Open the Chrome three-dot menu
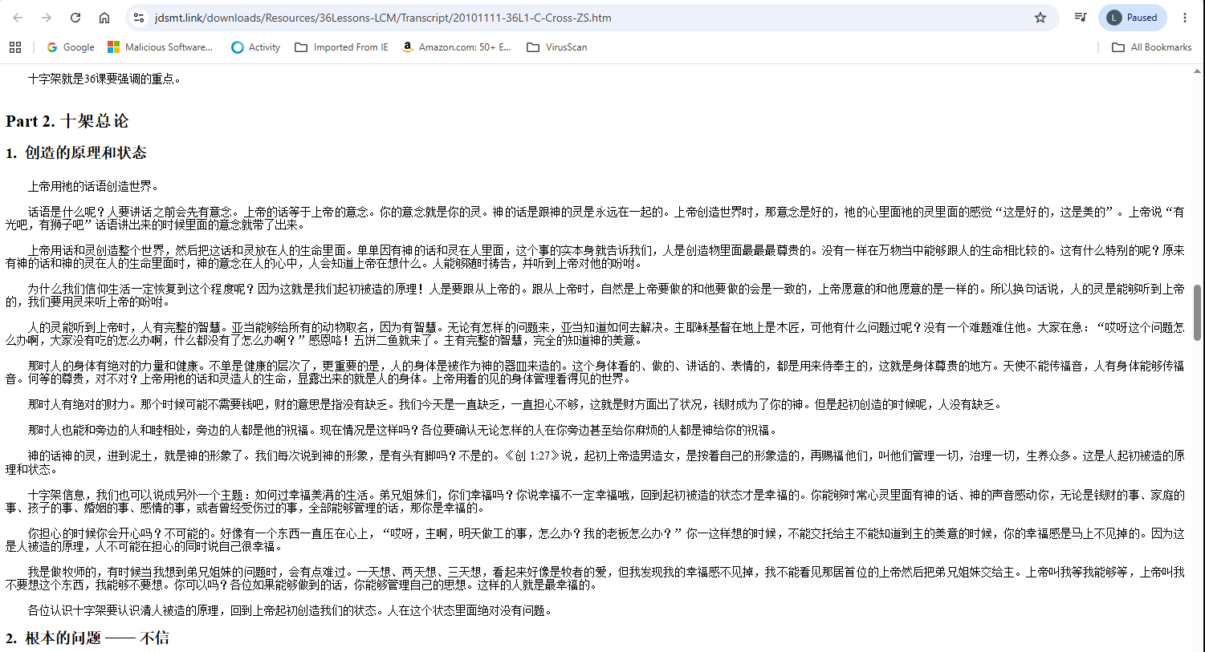 click(x=1185, y=18)
